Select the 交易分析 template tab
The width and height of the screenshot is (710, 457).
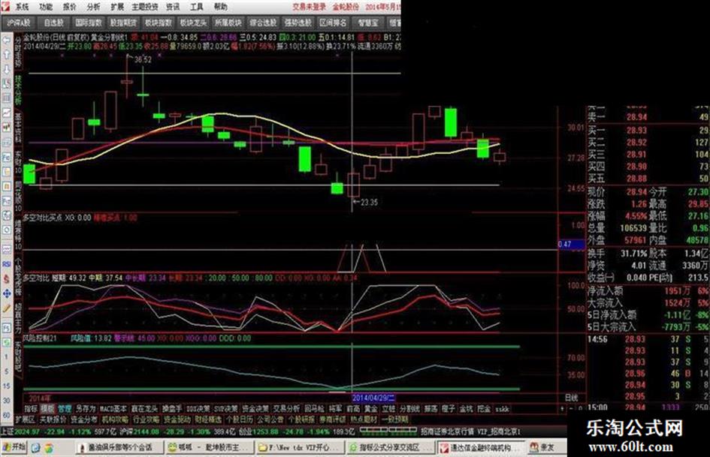(286, 409)
